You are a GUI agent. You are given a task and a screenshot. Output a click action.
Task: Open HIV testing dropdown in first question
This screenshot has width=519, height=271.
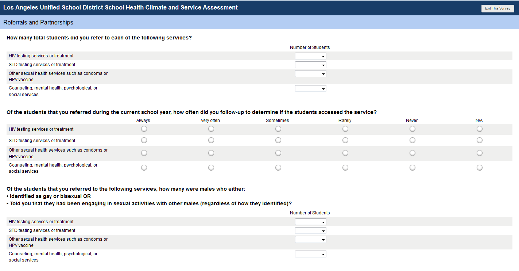(310, 56)
